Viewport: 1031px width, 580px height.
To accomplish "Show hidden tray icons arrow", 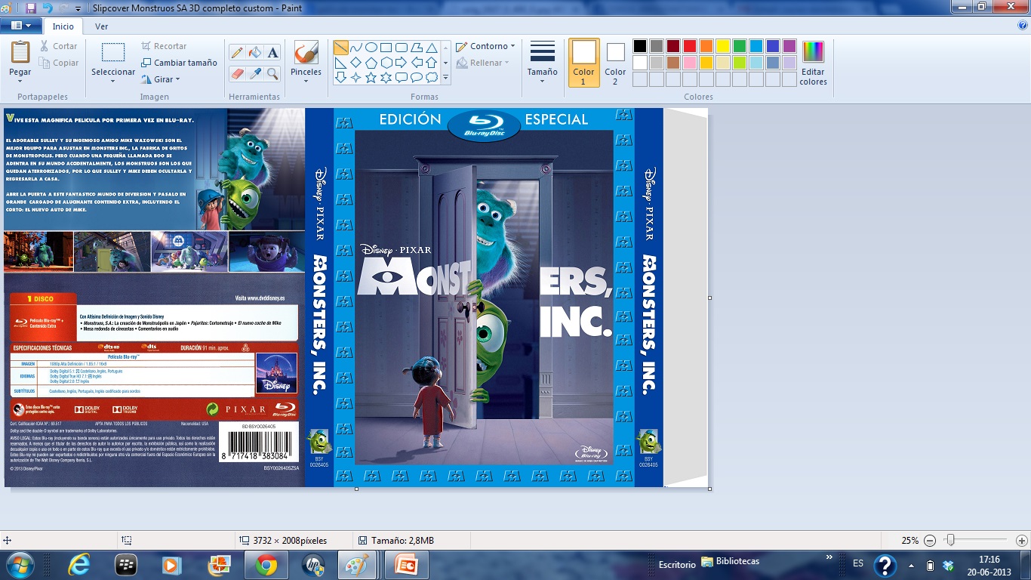I will click(x=911, y=566).
